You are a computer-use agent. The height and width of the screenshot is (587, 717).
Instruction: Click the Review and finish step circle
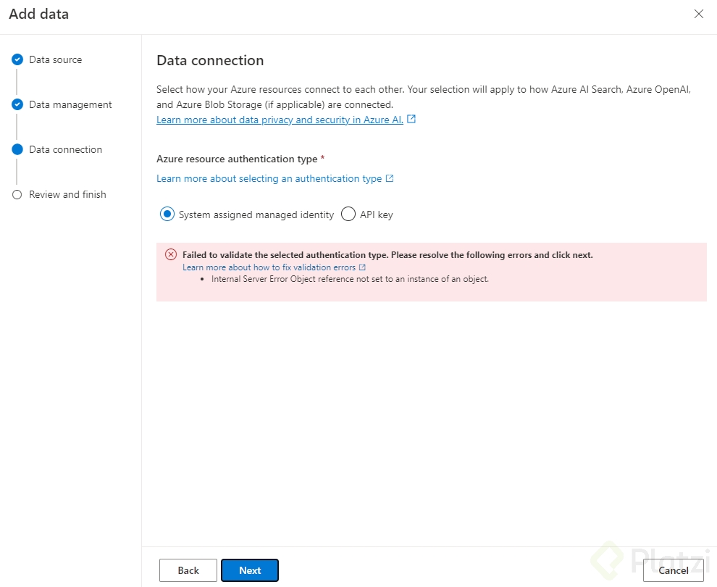point(17,195)
